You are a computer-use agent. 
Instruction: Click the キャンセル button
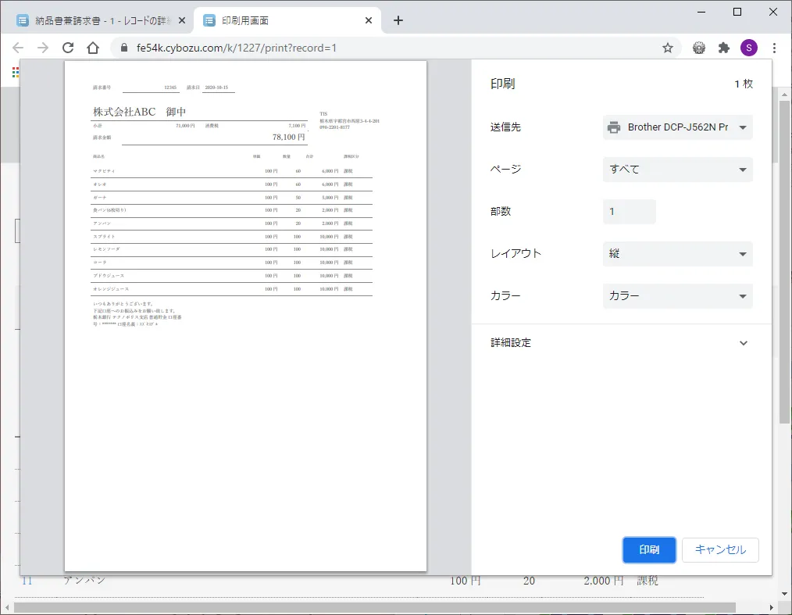coord(720,549)
